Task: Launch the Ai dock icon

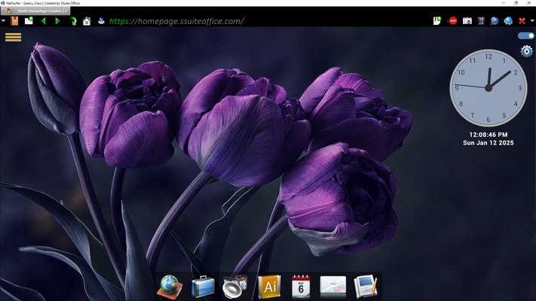Action: point(270,287)
